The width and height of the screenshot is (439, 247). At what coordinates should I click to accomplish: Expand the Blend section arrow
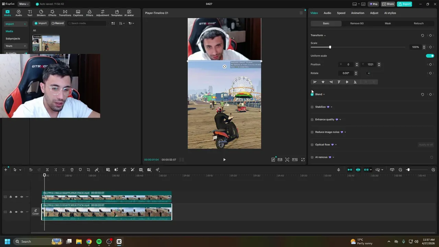tap(324, 94)
